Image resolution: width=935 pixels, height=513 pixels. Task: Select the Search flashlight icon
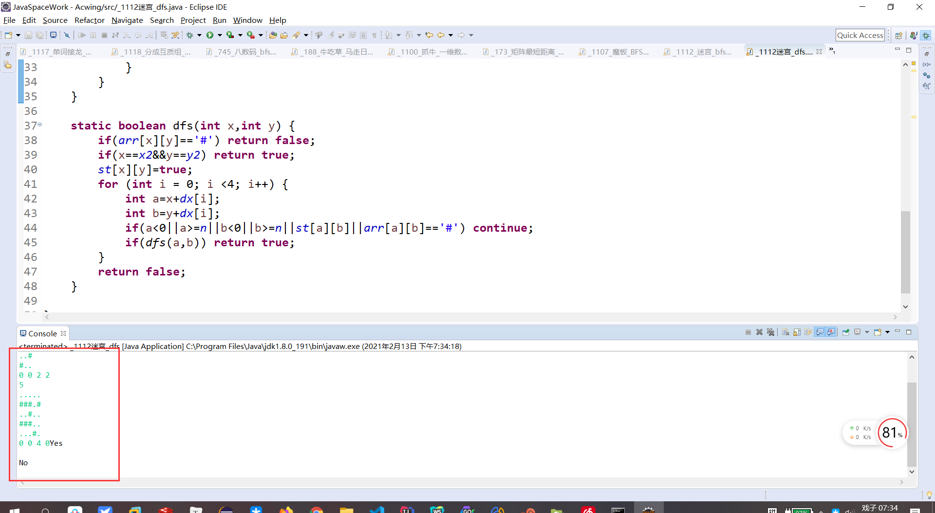297,35
